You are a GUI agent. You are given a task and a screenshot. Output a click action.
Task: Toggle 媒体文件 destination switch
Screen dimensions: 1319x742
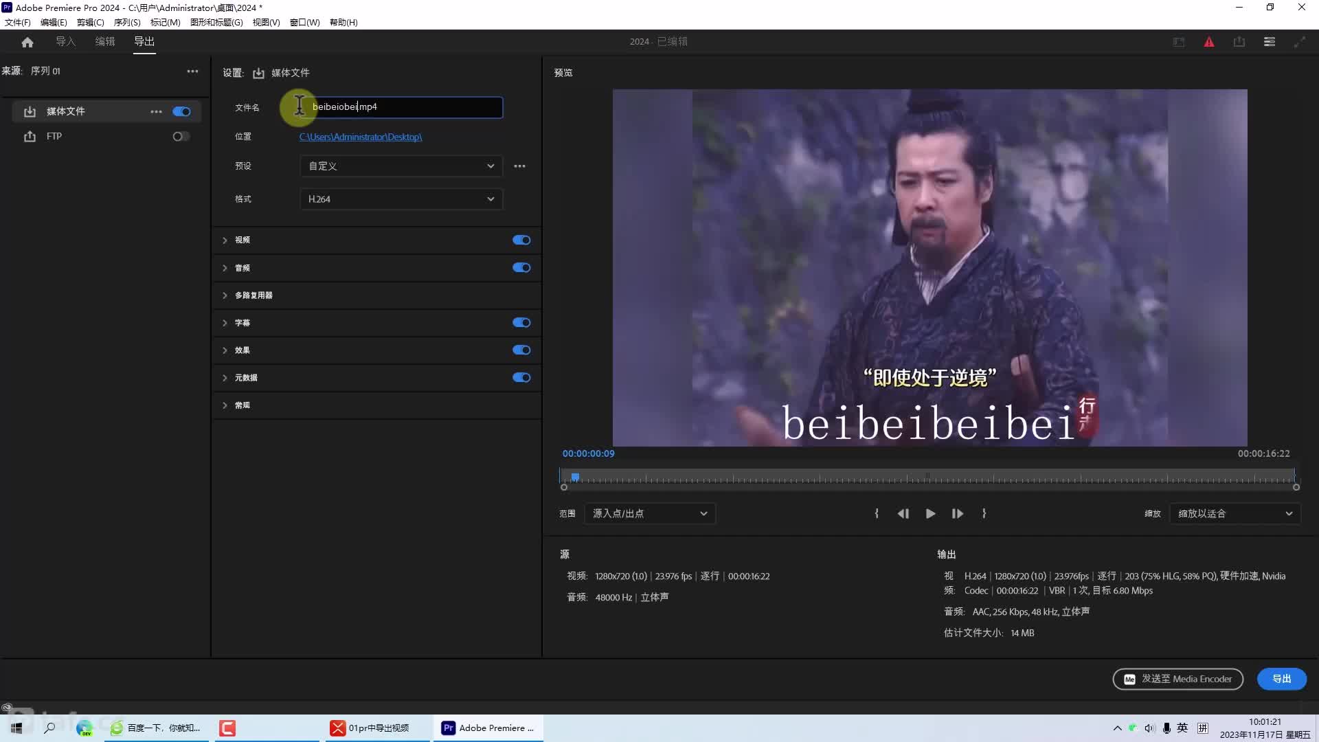point(181,112)
